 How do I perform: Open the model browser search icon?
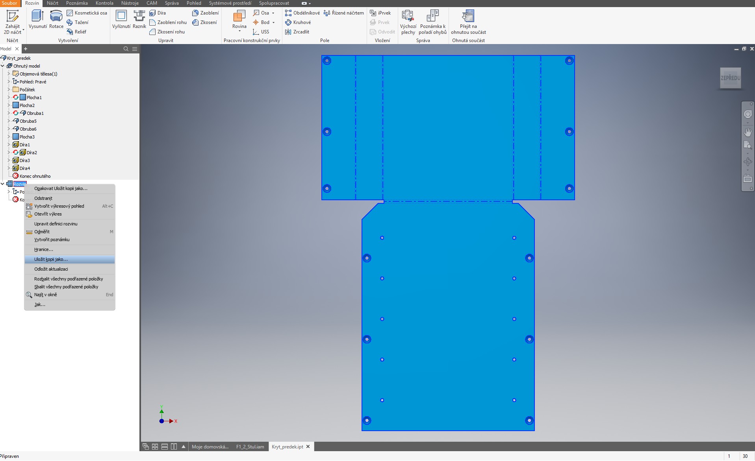click(126, 49)
